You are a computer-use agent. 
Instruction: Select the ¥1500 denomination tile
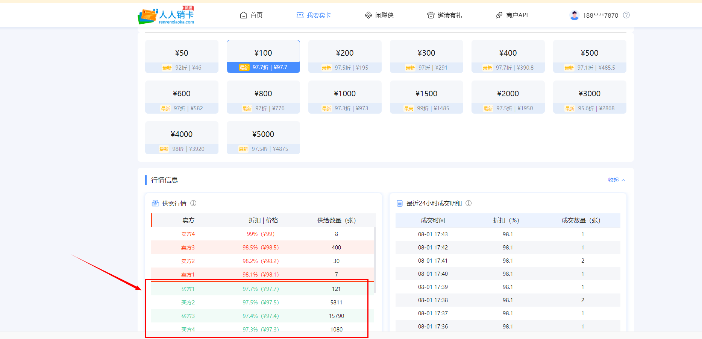coord(426,97)
